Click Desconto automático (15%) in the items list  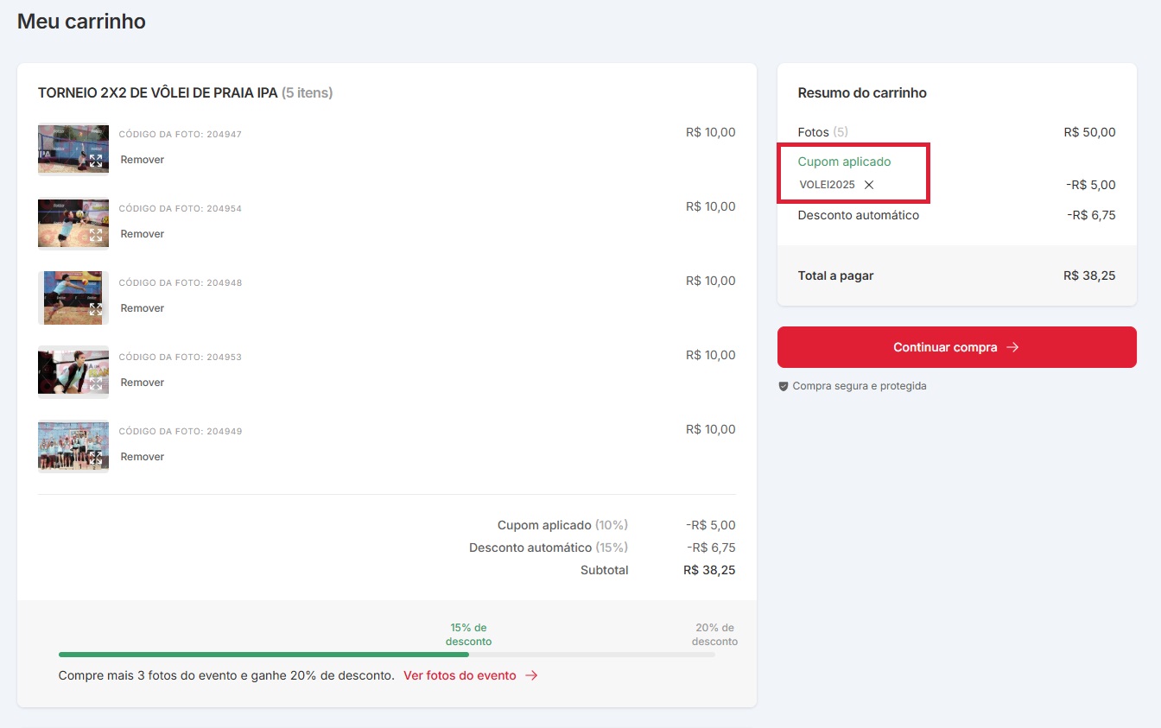pyautogui.click(x=549, y=548)
